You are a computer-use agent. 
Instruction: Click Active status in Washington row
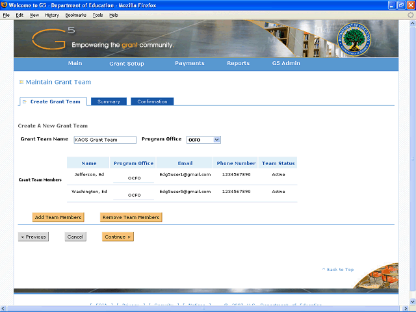(278, 192)
